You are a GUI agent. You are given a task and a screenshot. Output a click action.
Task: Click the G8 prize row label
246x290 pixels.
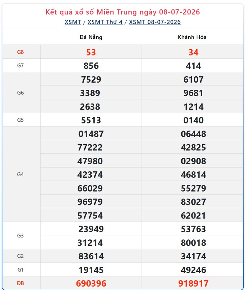pos(20,52)
